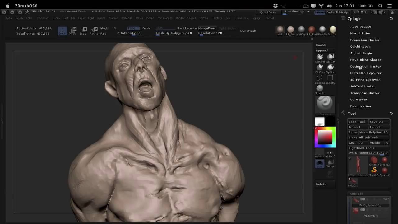Pick the SelectLasso brush icon

point(320,78)
